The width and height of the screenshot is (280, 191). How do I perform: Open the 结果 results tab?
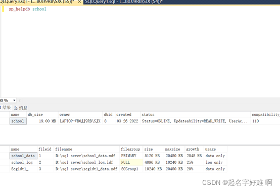pos(6,108)
